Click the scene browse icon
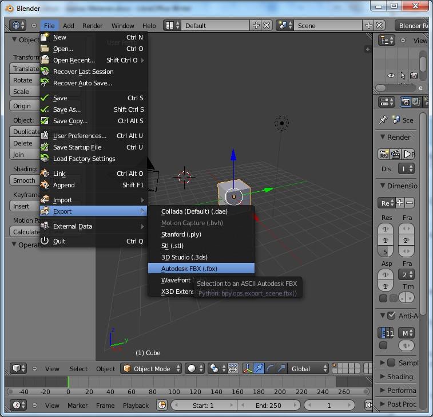Screen dimensions: 433x417 [285, 25]
